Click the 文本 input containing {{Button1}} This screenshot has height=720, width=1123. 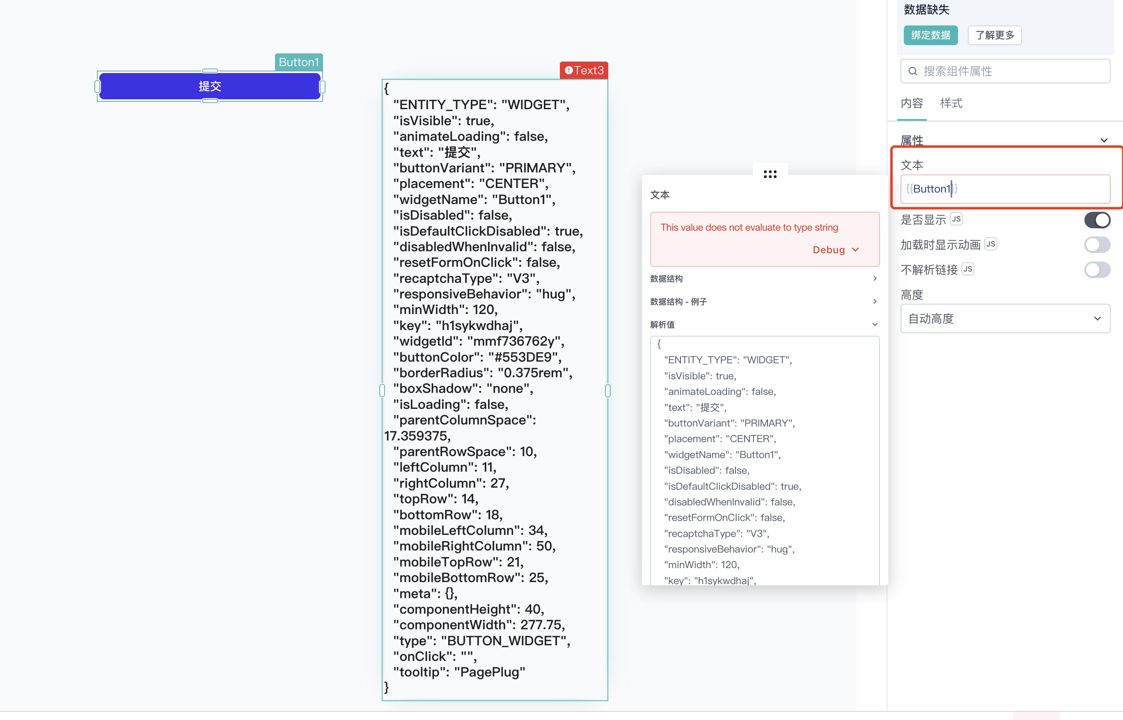click(x=1005, y=189)
